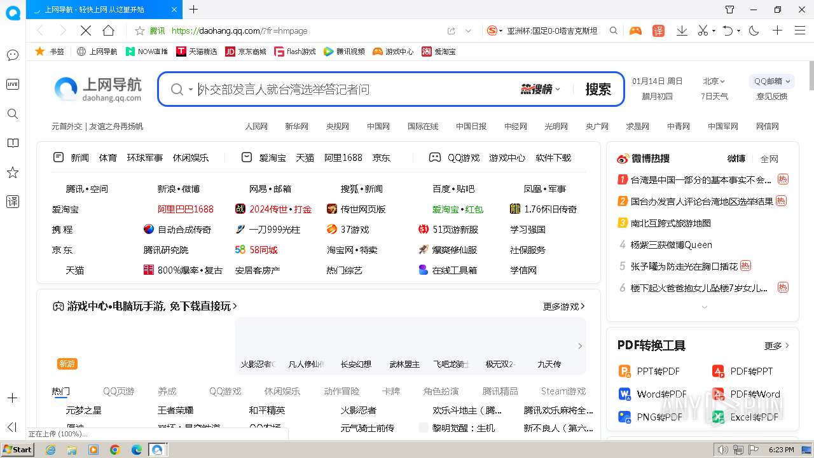Open the sidebar translate icon

tap(13, 202)
